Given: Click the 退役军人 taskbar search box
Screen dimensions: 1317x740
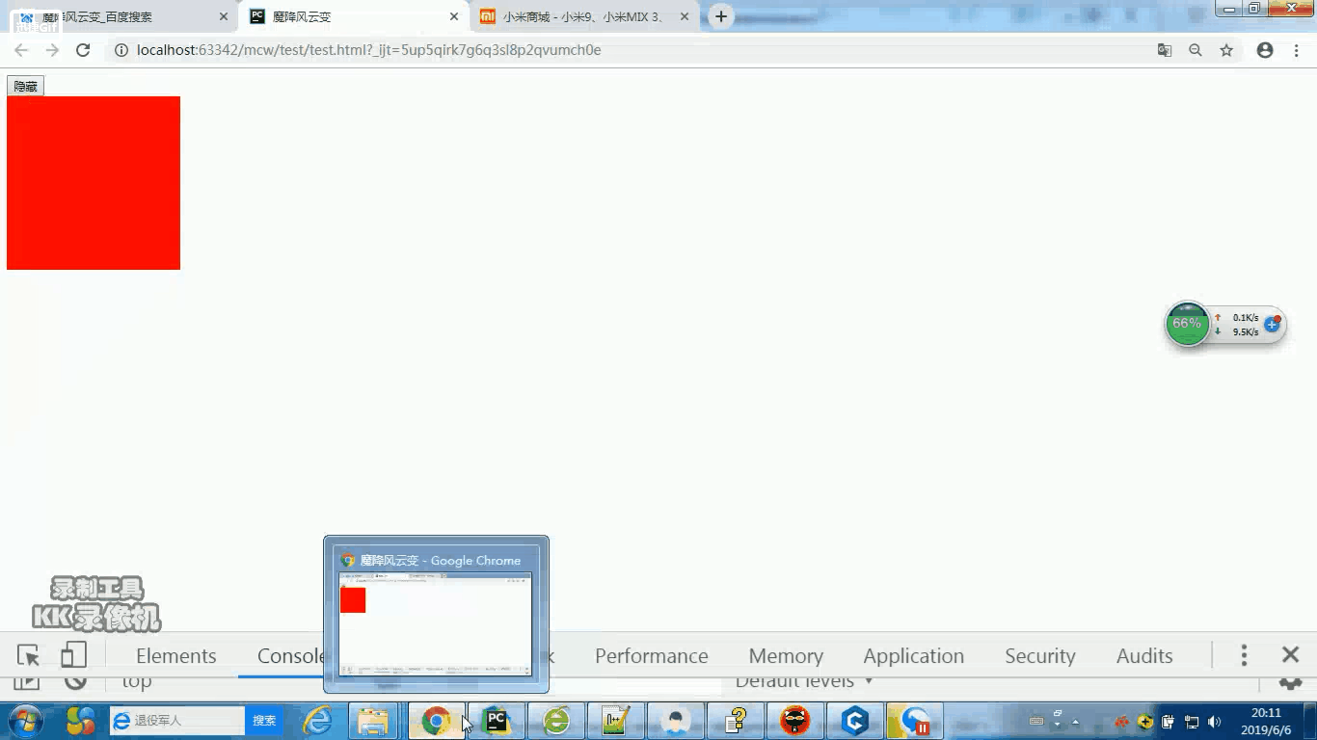Looking at the screenshot, I should click(177, 721).
